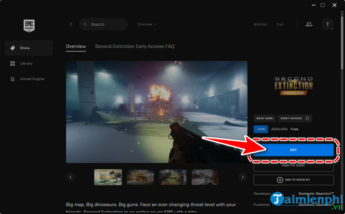Switch to the Overview tab

pos(76,47)
